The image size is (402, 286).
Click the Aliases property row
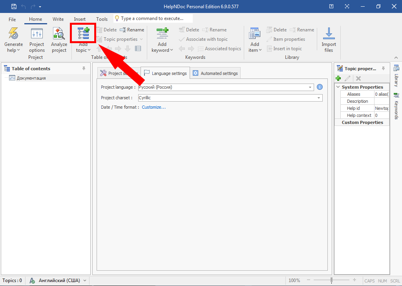point(365,94)
